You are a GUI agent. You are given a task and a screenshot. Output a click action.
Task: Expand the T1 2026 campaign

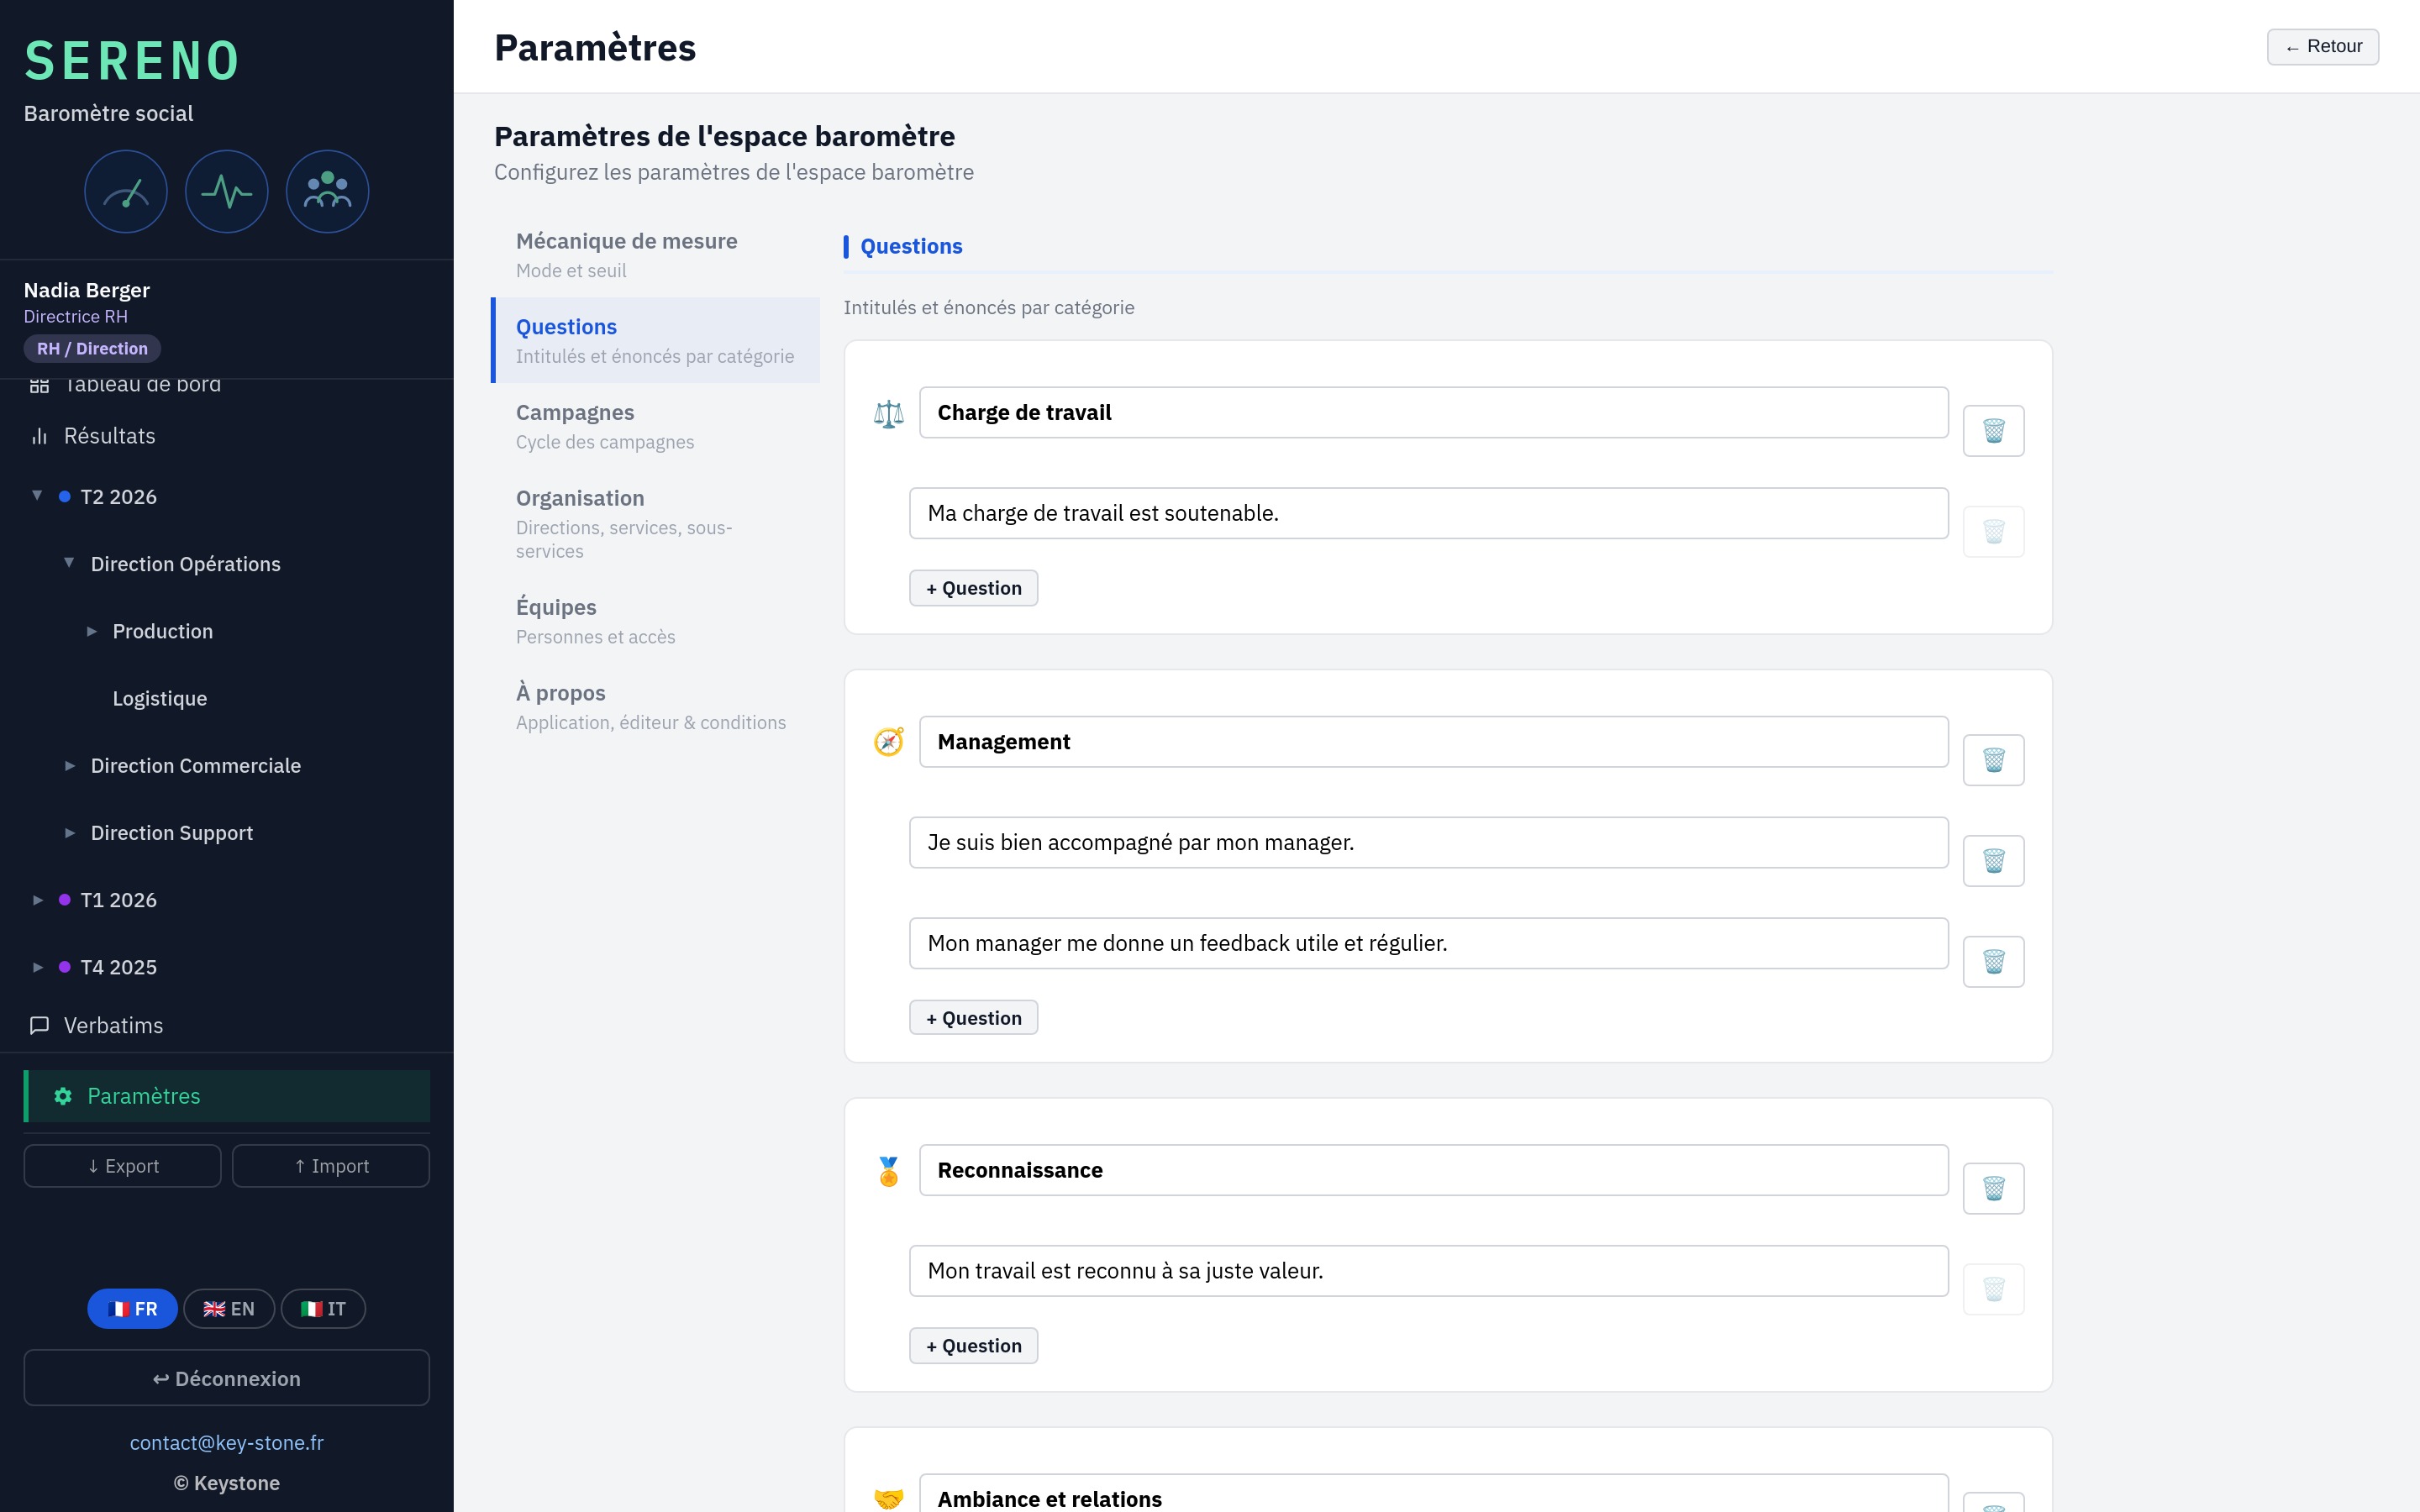[37, 900]
